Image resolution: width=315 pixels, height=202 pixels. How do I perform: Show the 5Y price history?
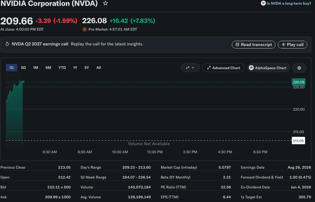tap(87, 68)
